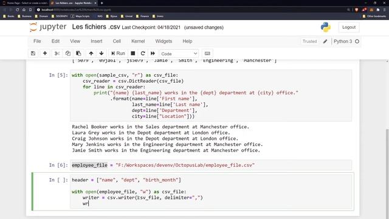Open the Other bookmarks folder
Image resolution: width=389 pixels, height=219 pixels.
[374, 16]
